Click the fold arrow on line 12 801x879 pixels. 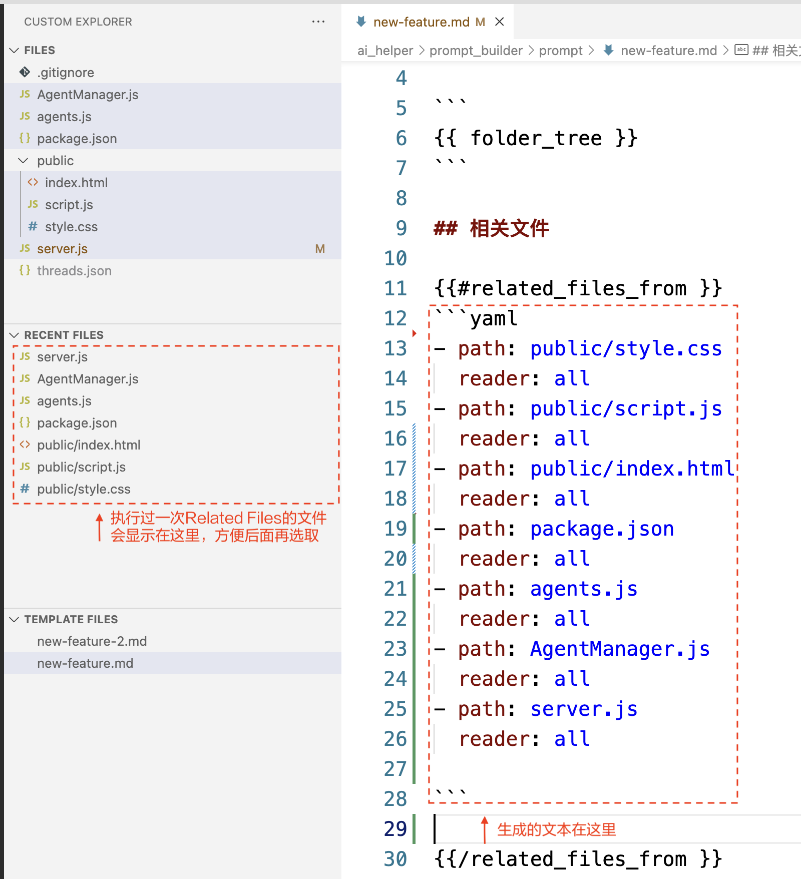click(x=415, y=333)
